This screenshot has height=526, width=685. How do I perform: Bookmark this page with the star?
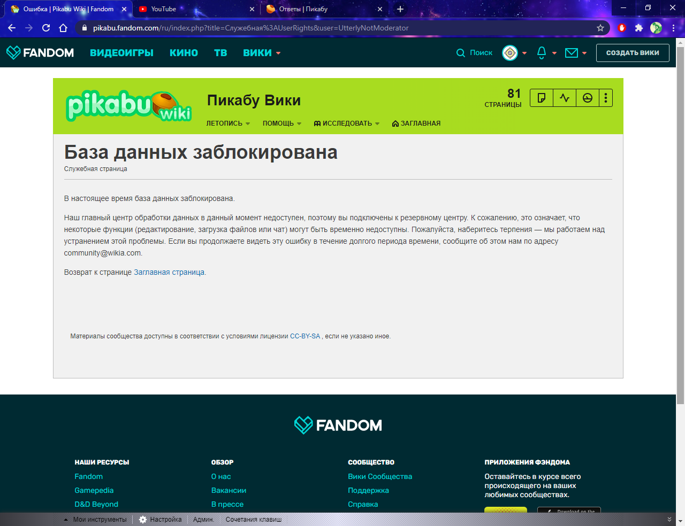tap(600, 28)
